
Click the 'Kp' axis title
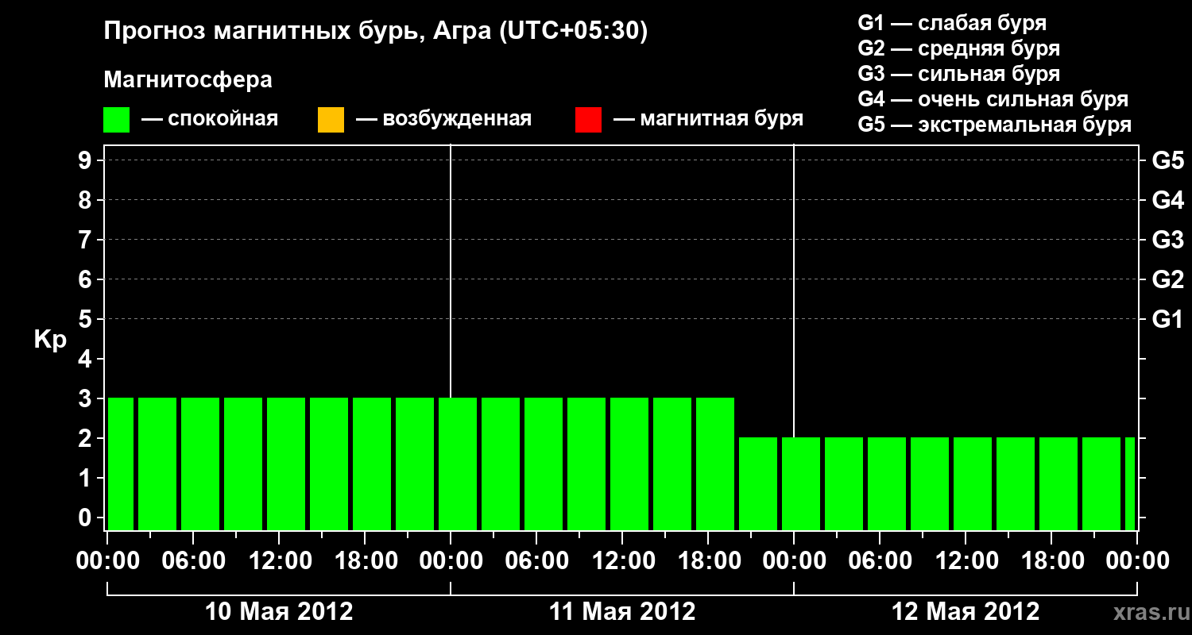pyautogui.click(x=50, y=340)
